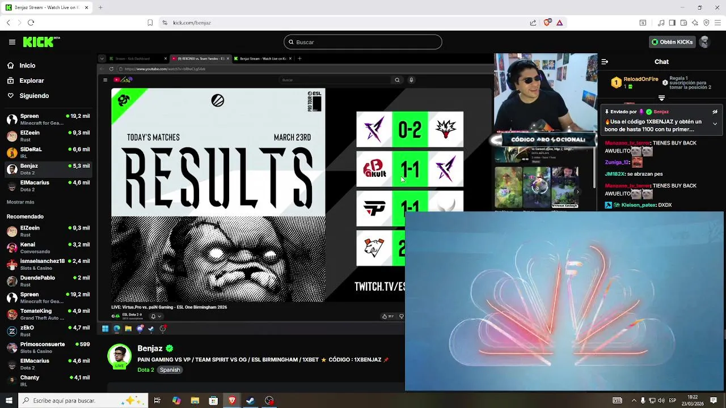Collapse the chat panel arrow icon
This screenshot has height=408, width=726.
(605, 62)
